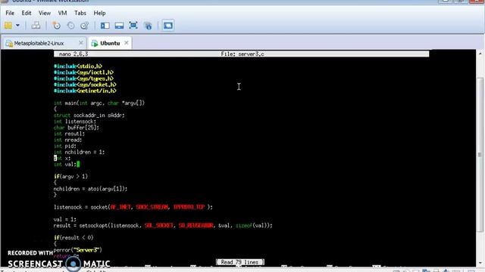Image resolution: width=485 pixels, height=272 pixels.
Task: Click the console view toolbar icon
Action: (x=168, y=26)
